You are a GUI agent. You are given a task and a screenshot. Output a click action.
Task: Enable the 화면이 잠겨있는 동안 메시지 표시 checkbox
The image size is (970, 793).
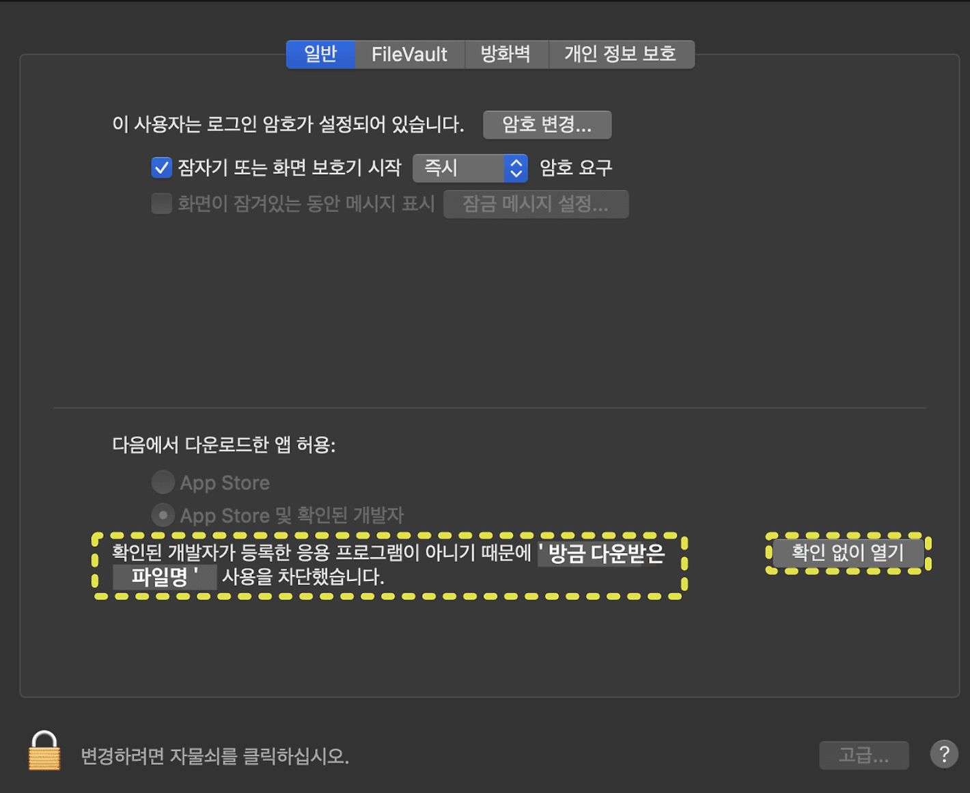pos(162,204)
